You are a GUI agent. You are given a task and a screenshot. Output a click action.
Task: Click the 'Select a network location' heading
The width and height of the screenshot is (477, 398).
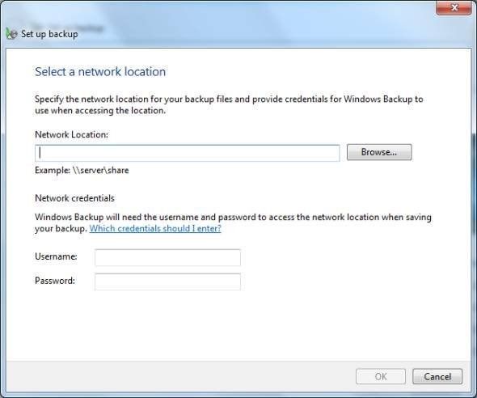(100, 72)
